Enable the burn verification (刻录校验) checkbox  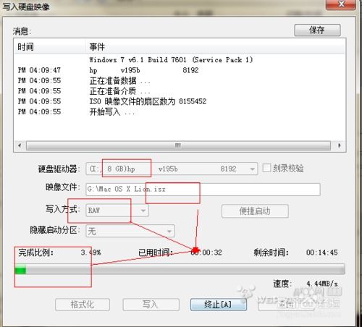[x=266, y=168]
